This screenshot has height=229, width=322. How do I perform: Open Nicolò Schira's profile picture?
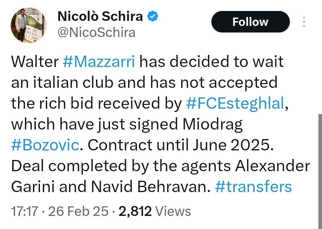[x=29, y=25]
